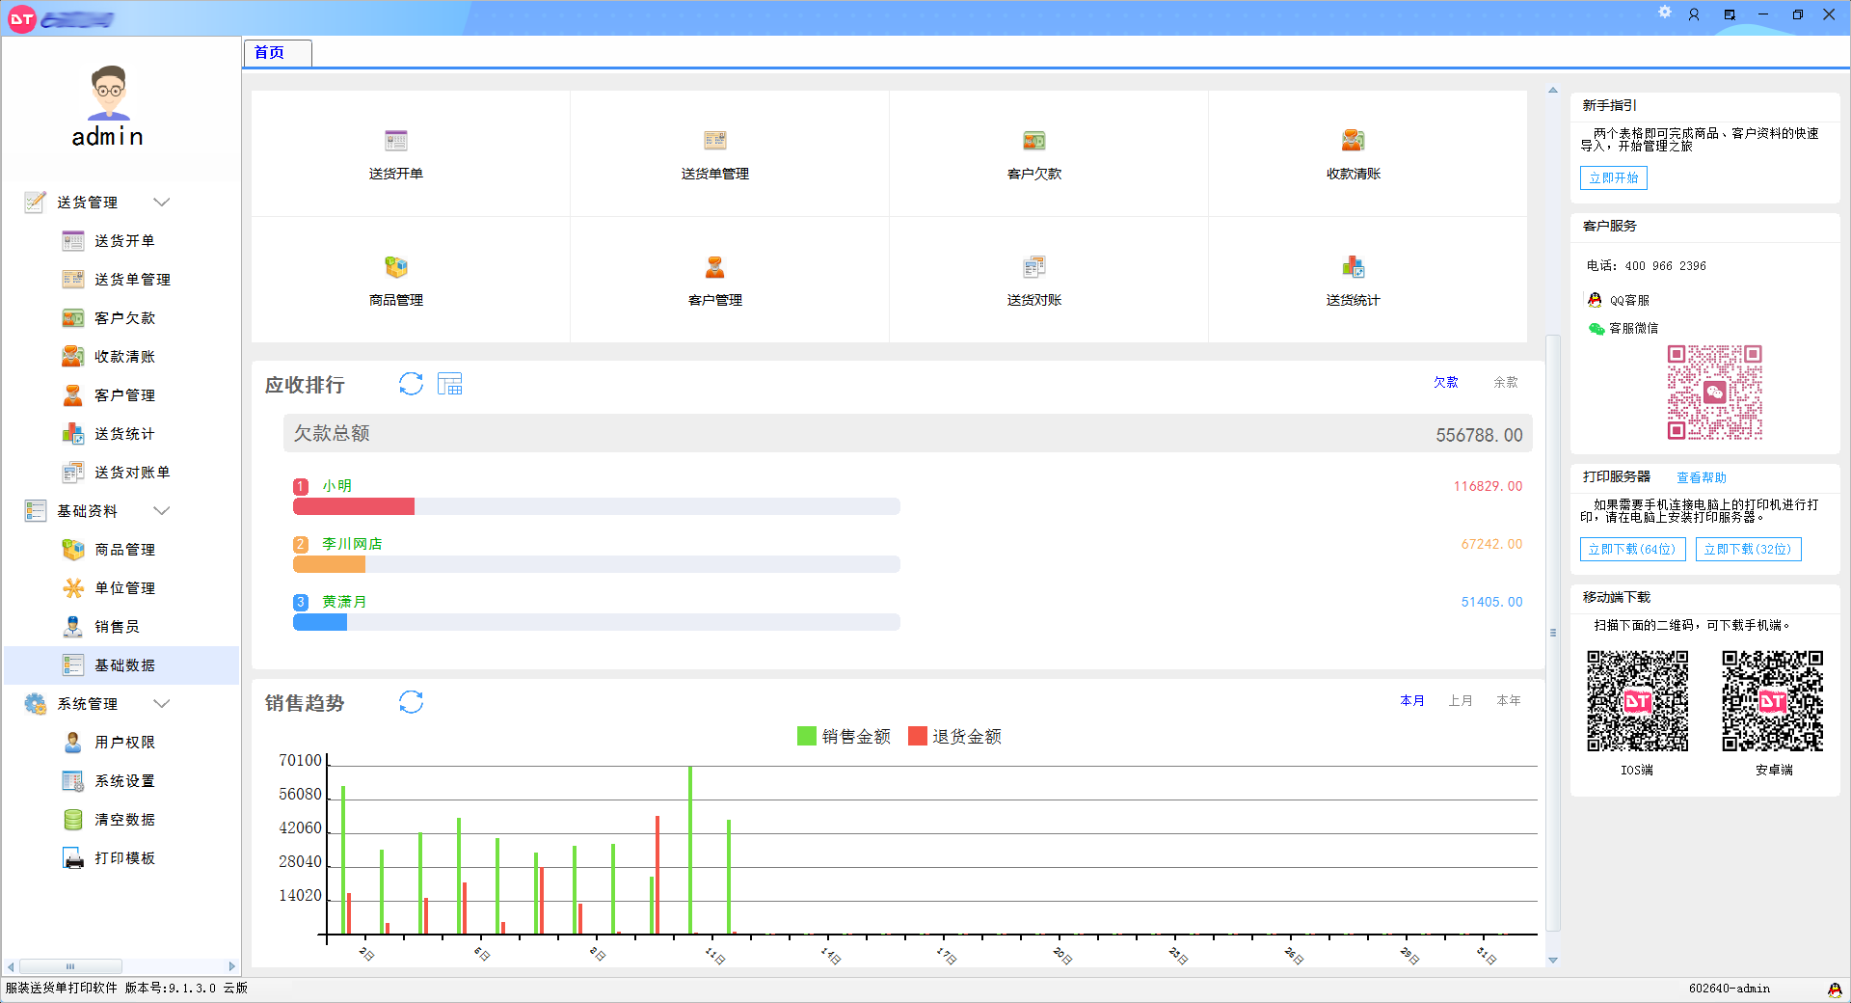Open user account icon in title bar
Image resolution: width=1851 pixels, height=1003 pixels.
(x=1694, y=14)
